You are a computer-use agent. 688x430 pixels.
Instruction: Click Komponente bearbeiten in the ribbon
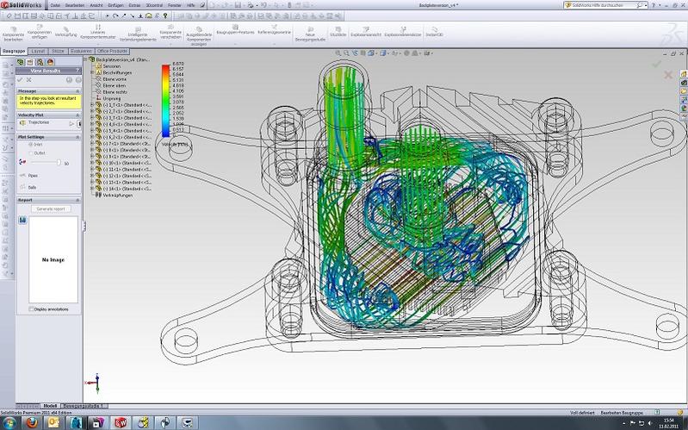(13, 34)
